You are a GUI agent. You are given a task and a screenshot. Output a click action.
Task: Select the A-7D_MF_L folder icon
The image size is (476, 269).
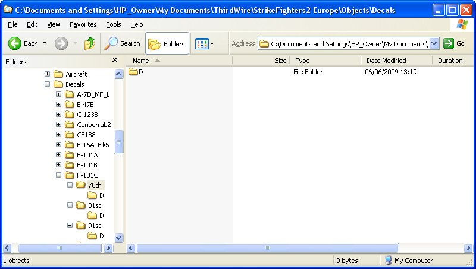pos(70,94)
